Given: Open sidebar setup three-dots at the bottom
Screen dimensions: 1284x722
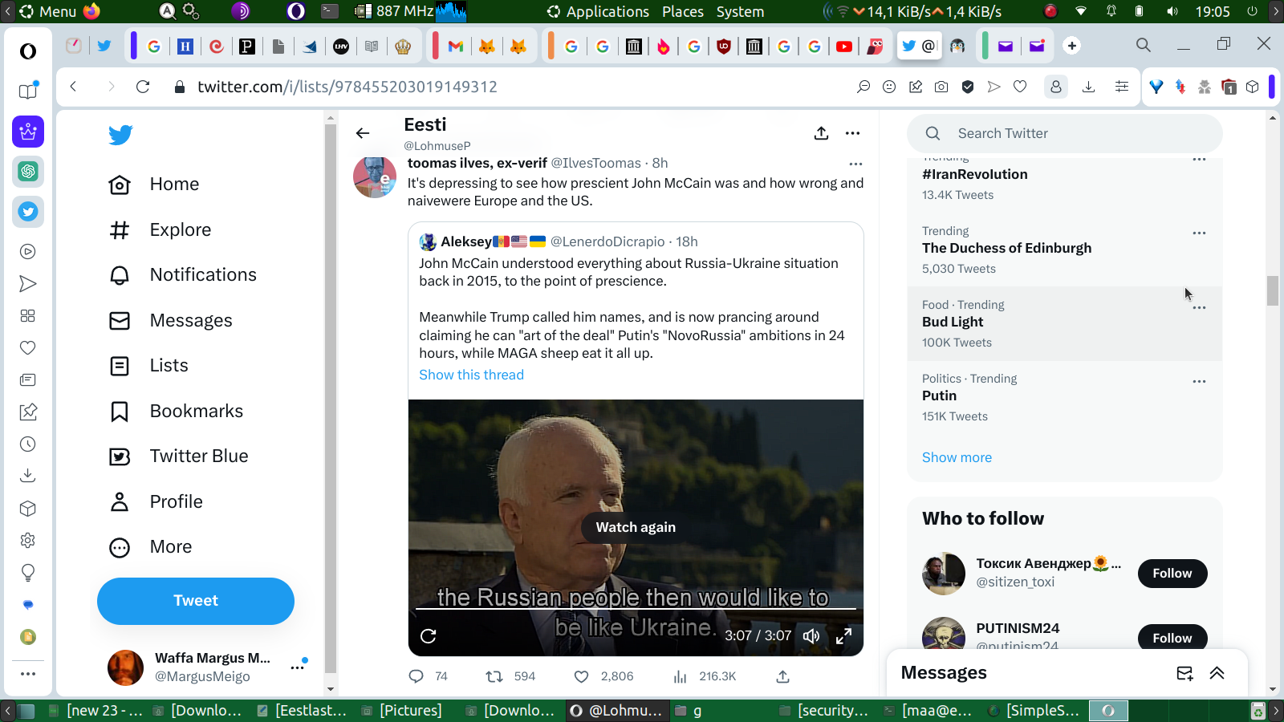Looking at the screenshot, I should pos(28,674).
